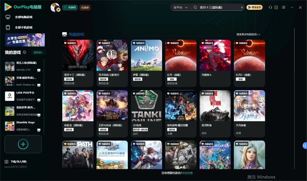Click the PC icon on 我的世界 row
Screen dimensions: 307x181
coord(39,115)
